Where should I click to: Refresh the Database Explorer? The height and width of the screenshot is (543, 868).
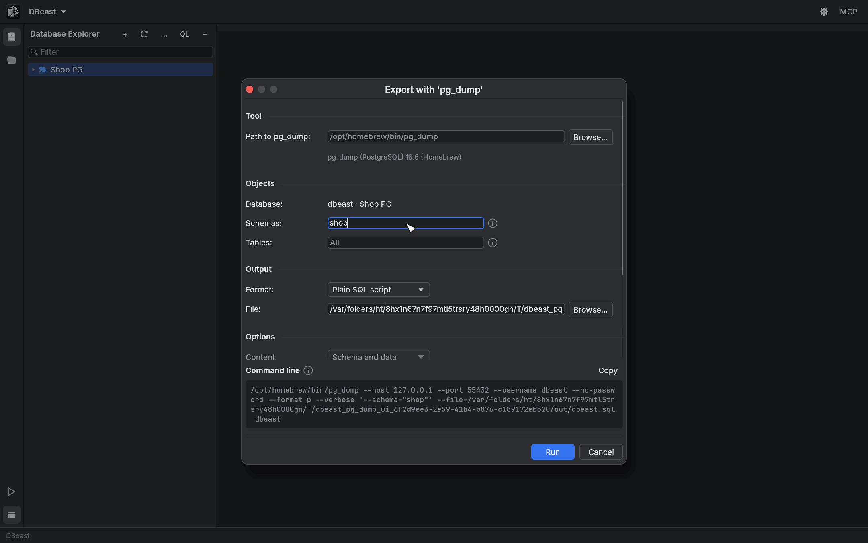point(144,34)
